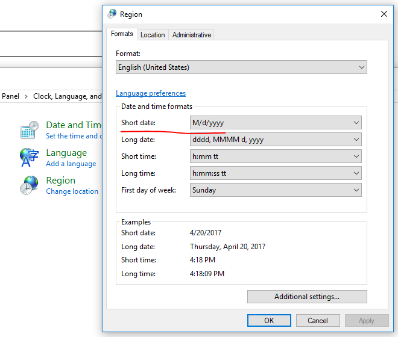Click the Additional settings button
This screenshot has width=398, height=337.
tap(307, 297)
